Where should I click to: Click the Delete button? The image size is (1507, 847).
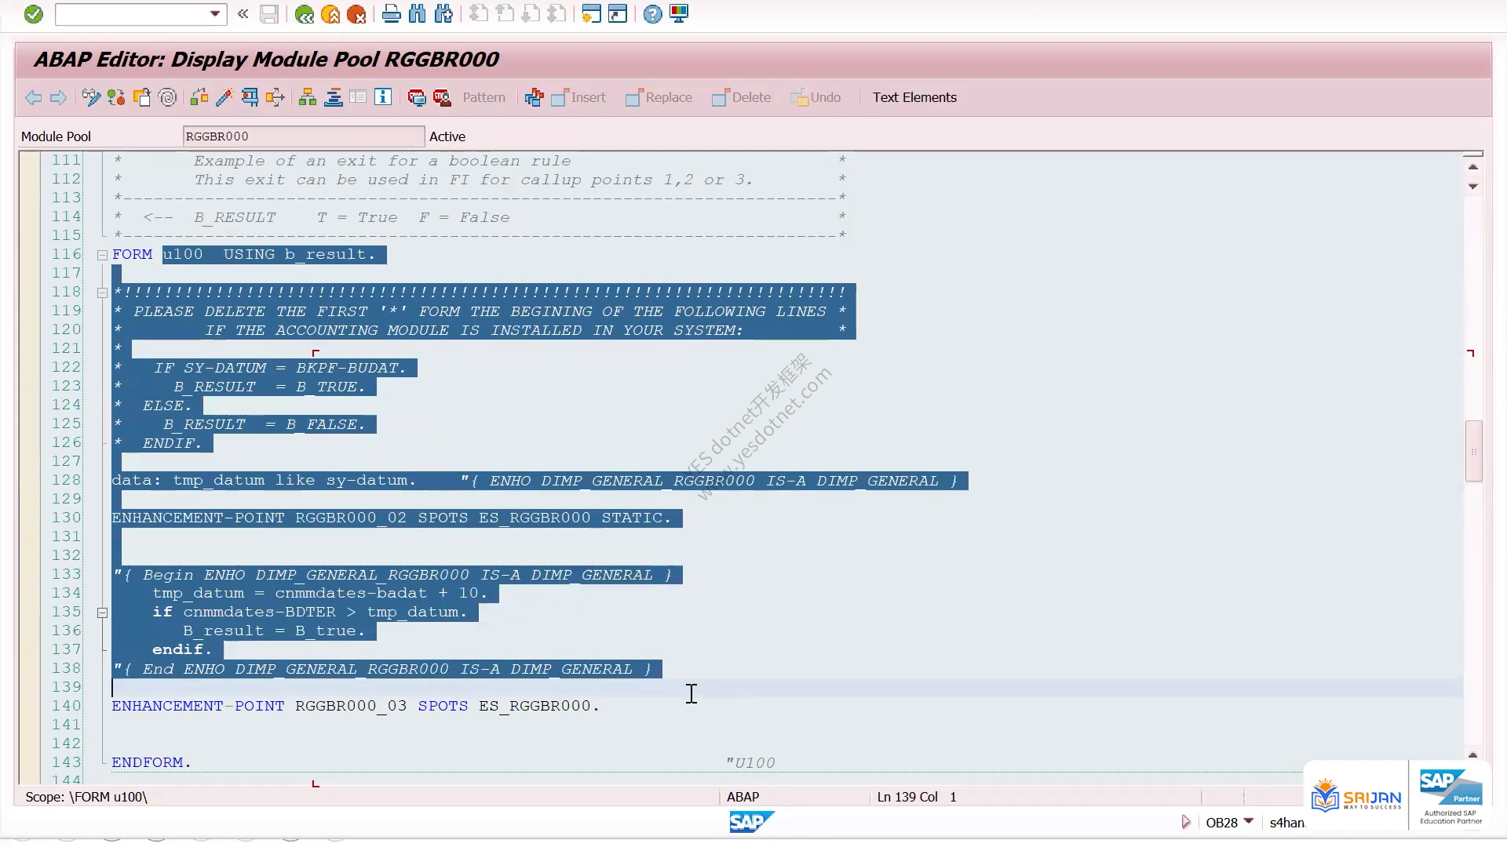pos(741,97)
